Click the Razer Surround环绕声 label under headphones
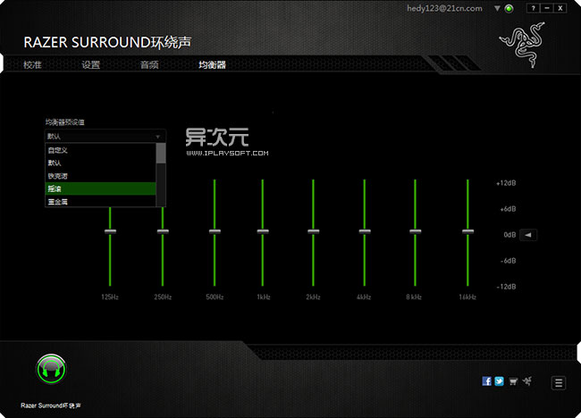The height and width of the screenshot is (418, 581). pyautogui.click(x=51, y=405)
